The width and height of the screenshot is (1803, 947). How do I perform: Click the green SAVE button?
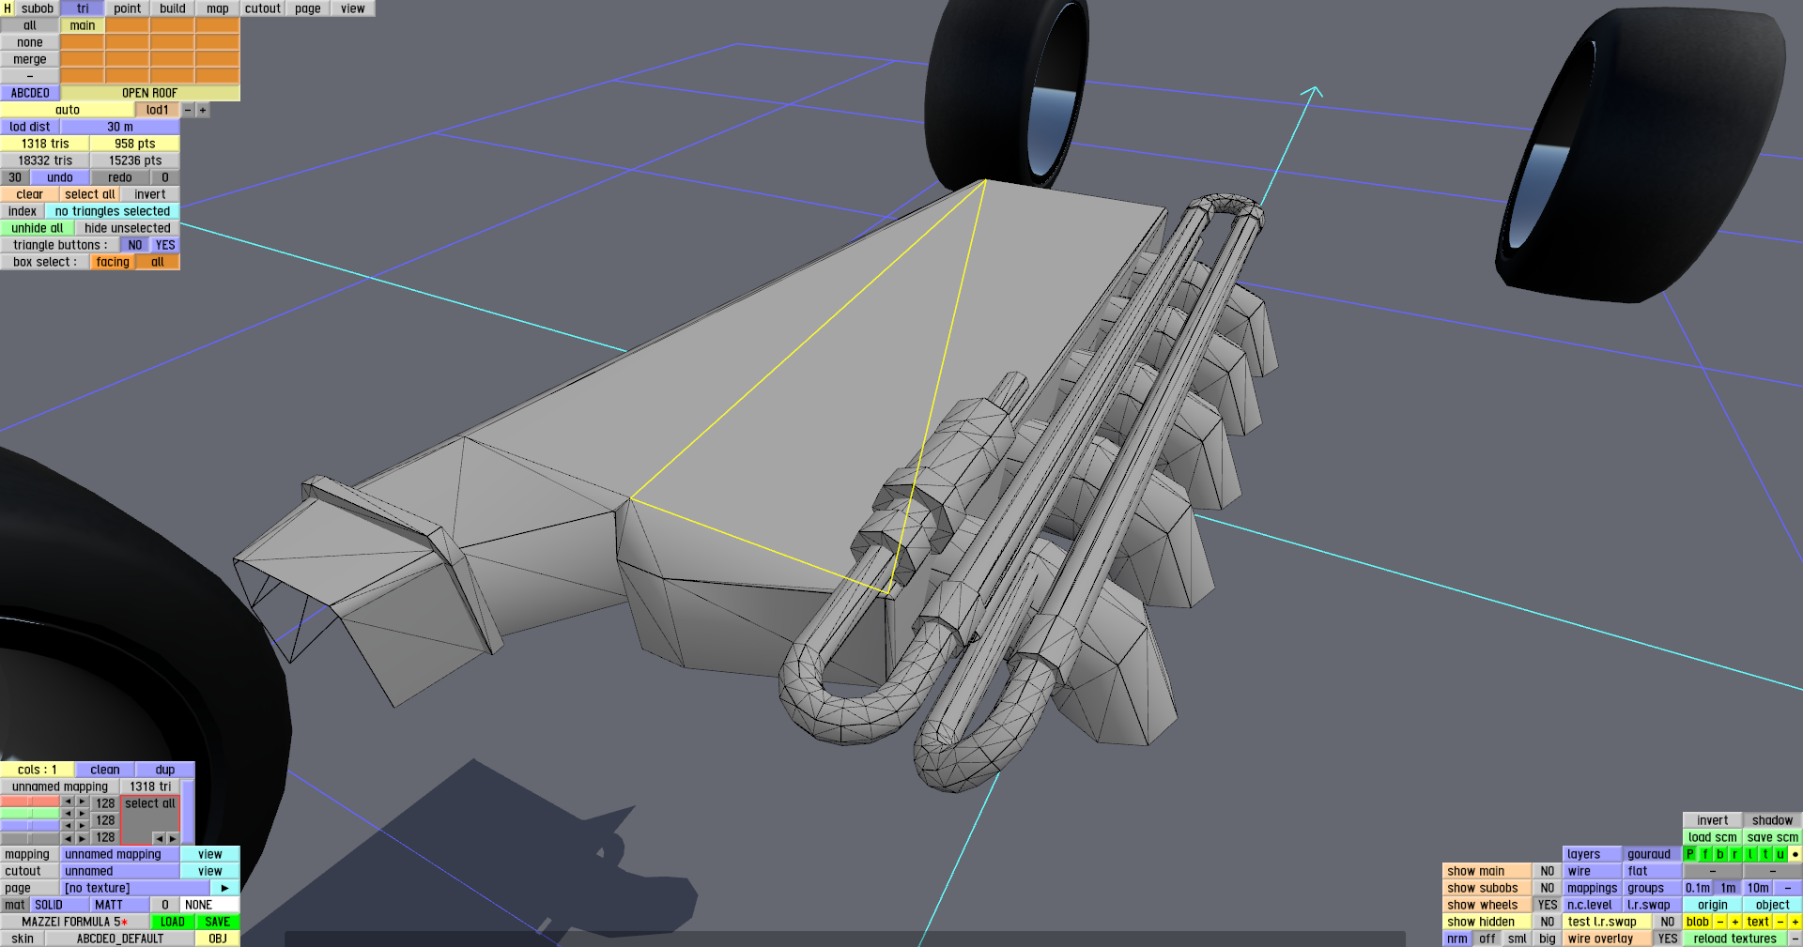(x=218, y=922)
